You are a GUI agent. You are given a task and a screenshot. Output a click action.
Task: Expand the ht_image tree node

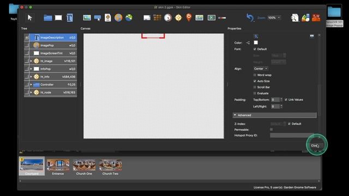click(31, 61)
